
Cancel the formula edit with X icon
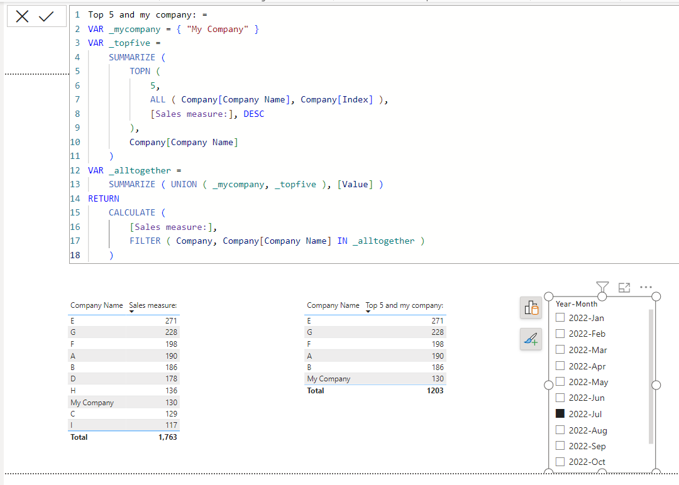coord(22,16)
